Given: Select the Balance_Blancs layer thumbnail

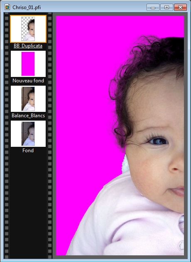Looking at the screenshot, I should pyautogui.click(x=28, y=99).
